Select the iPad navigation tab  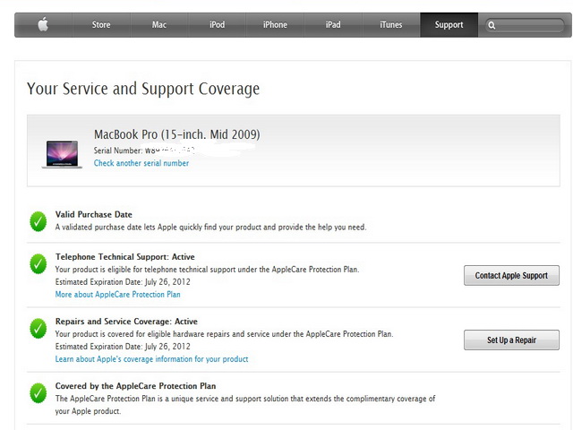tap(333, 25)
